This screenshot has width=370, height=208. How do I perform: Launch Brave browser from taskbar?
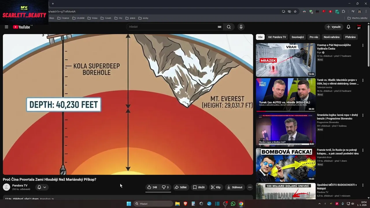pyautogui.click(x=185, y=204)
